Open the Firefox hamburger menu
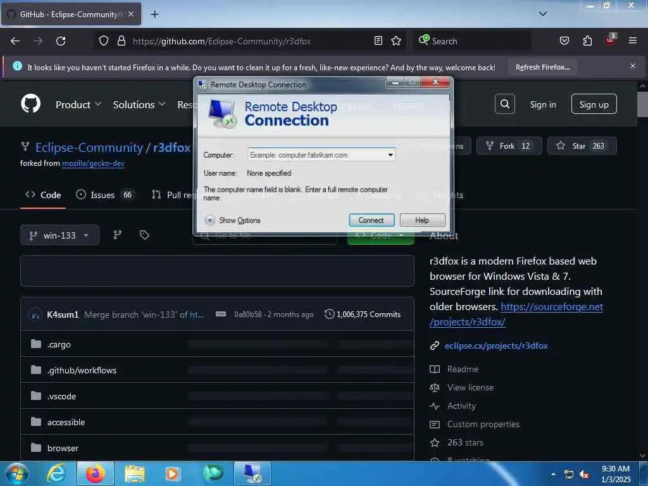 pyautogui.click(x=632, y=40)
